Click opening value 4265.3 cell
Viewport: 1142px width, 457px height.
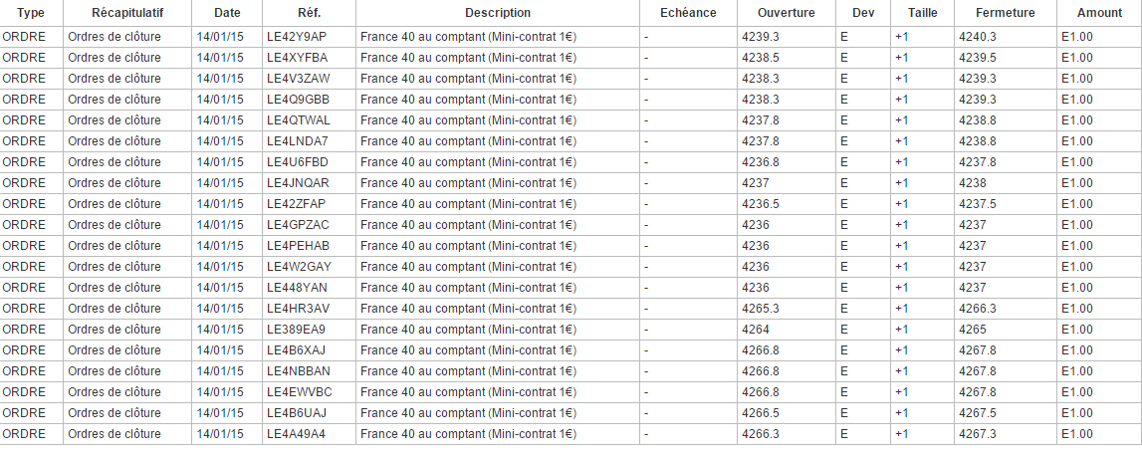[761, 309]
